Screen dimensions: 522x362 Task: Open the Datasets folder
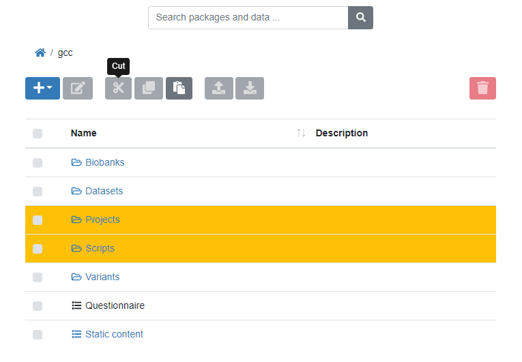[104, 192]
